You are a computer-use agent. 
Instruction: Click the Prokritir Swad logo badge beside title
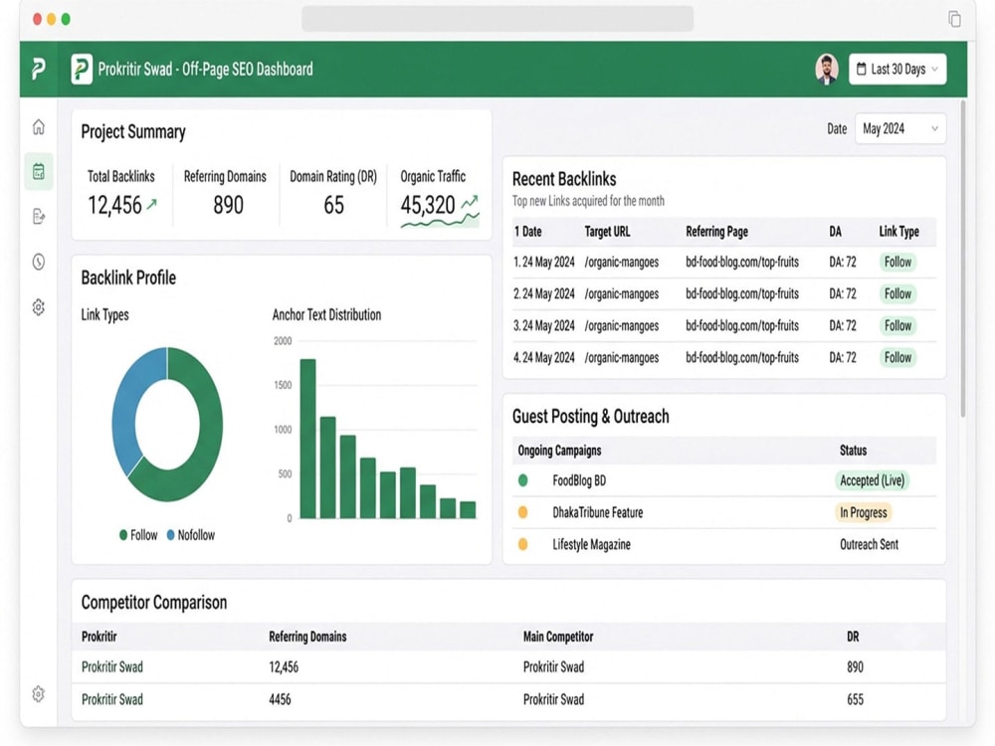[82, 69]
